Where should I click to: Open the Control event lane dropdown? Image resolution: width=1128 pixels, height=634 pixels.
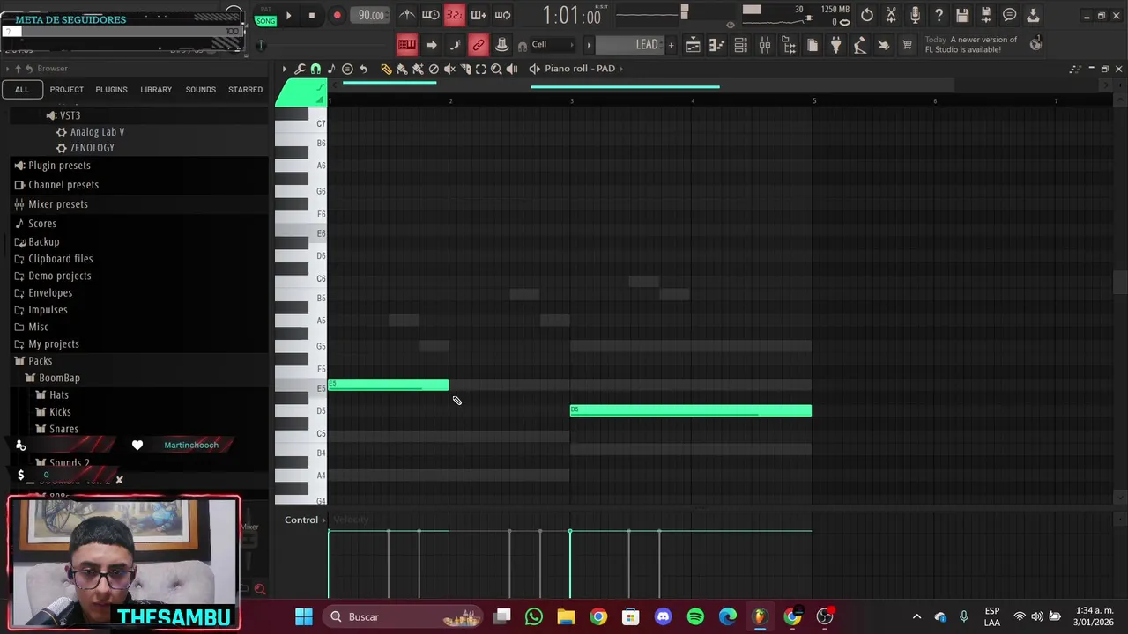(305, 520)
